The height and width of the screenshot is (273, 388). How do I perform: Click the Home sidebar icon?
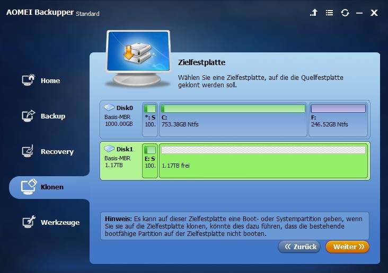[29, 80]
